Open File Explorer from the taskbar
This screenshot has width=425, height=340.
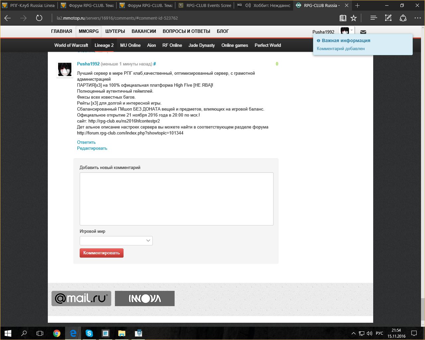(122, 333)
